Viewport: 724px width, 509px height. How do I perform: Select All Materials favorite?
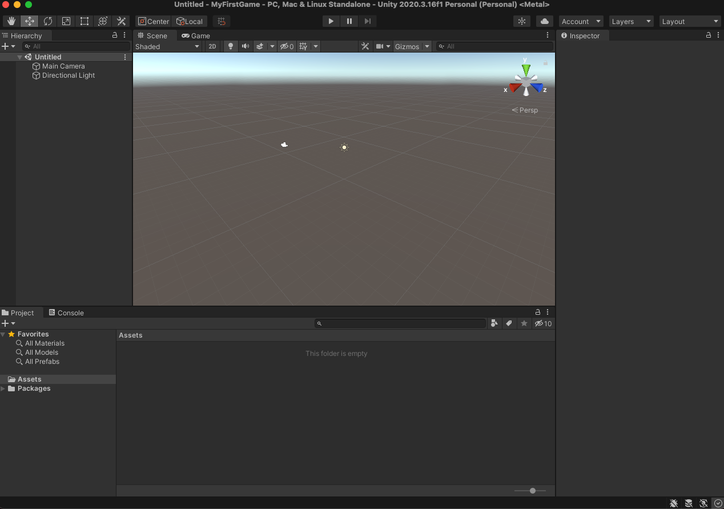pos(40,343)
